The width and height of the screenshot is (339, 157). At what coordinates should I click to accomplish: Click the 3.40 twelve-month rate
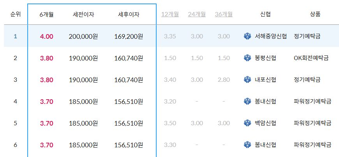coord(170,80)
